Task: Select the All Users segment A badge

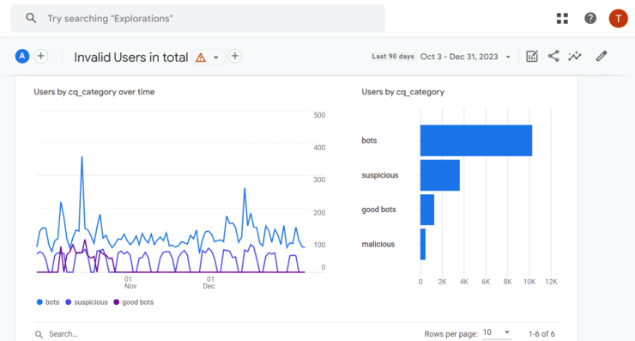Action: click(22, 57)
